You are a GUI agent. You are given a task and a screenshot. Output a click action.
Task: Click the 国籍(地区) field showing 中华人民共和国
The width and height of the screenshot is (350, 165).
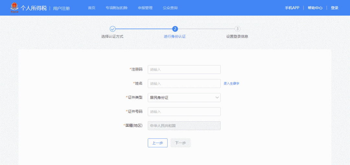(x=184, y=125)
